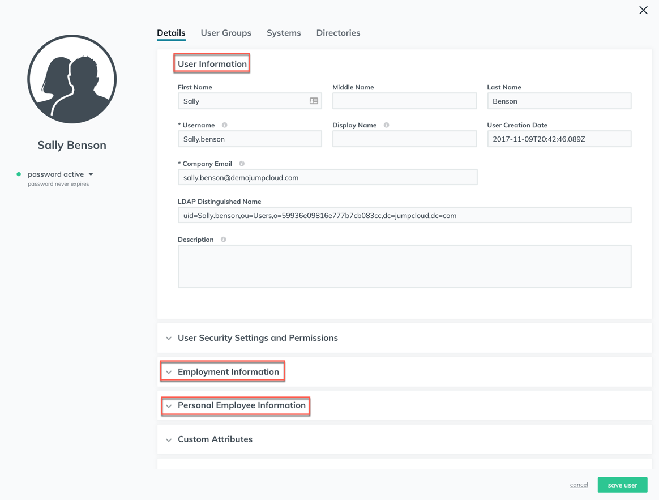Click inside the Middle Name input field

pos(404,100)
